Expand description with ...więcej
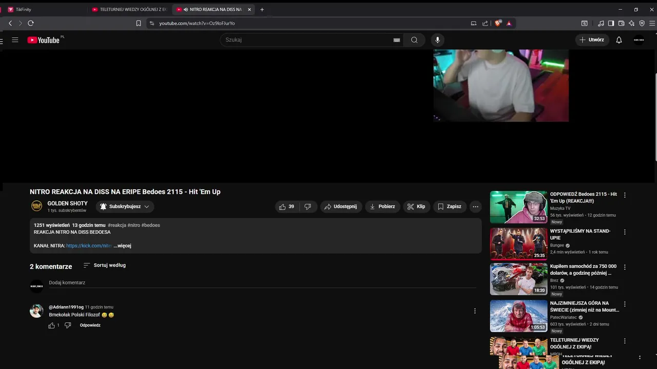The width and height of the screenshot is (657, 369). point(122,246)
